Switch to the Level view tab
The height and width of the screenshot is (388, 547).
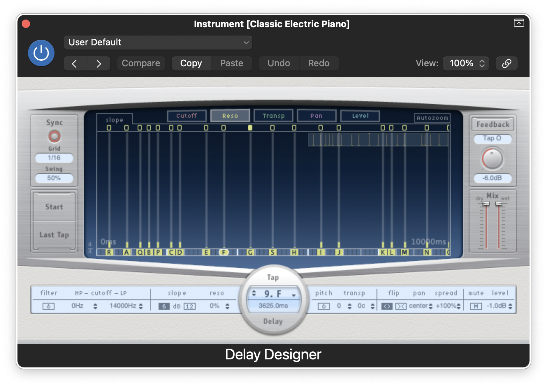click(x=360, y=116)
